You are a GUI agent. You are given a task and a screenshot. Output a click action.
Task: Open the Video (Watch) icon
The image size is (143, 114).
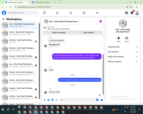[71, 13]
